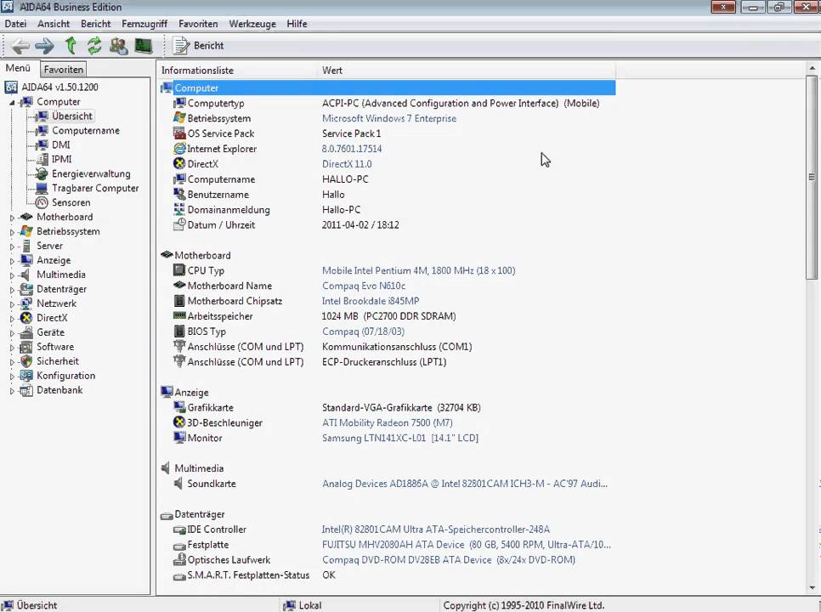Open the Mobile Intel Pentium 4M link

tap(418, 270)
